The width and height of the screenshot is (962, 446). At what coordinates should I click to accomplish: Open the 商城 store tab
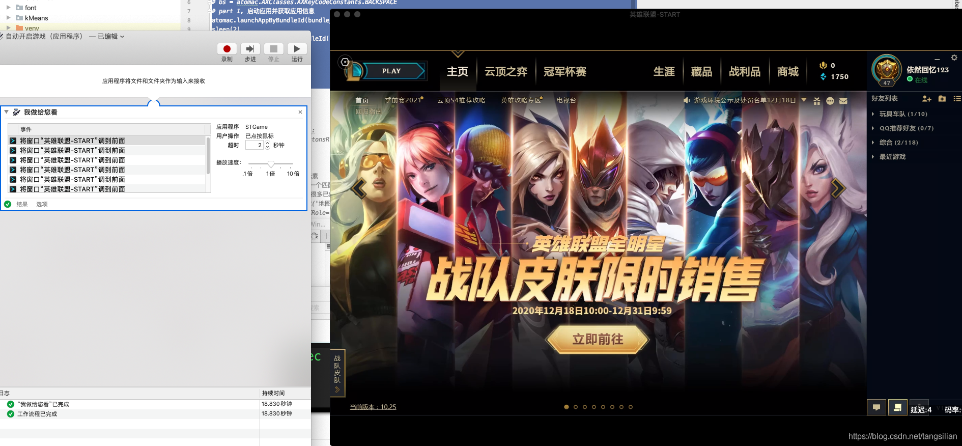(788, 72)
